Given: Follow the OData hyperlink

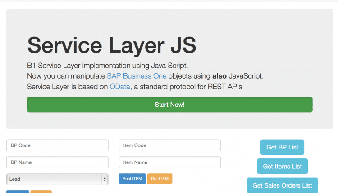Looking at the screenshot, I should click(x=120, y=87).
